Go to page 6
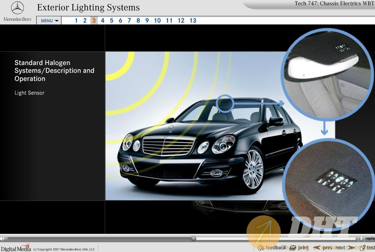 pyautogui.click(x=120, y=21)
